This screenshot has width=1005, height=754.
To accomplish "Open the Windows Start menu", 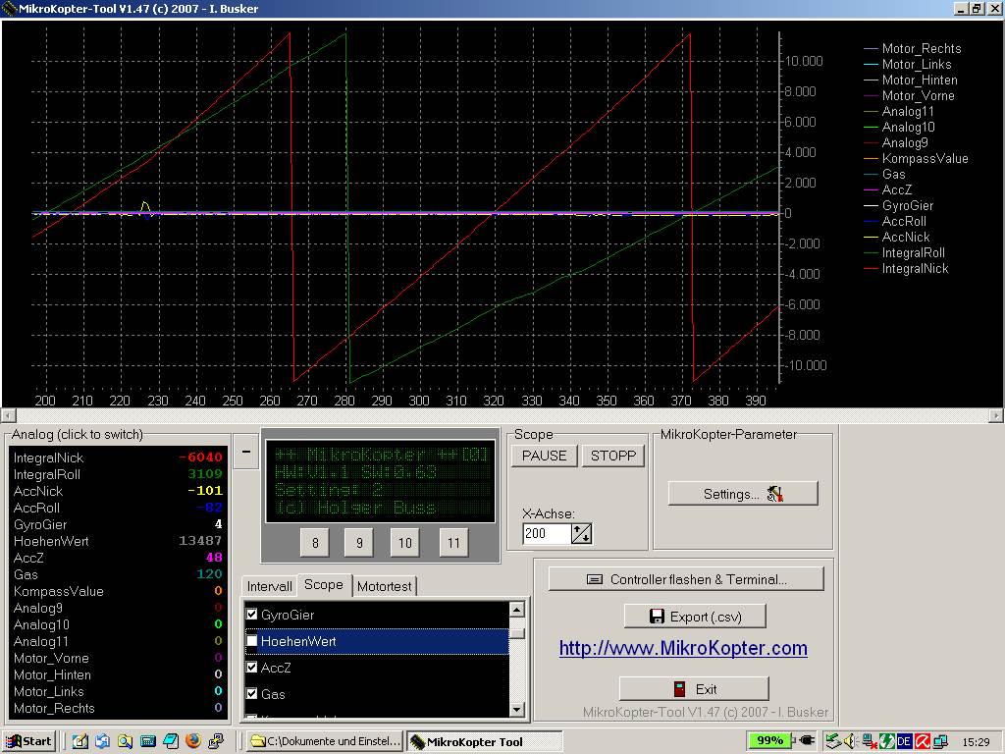I will pos(27,741).
